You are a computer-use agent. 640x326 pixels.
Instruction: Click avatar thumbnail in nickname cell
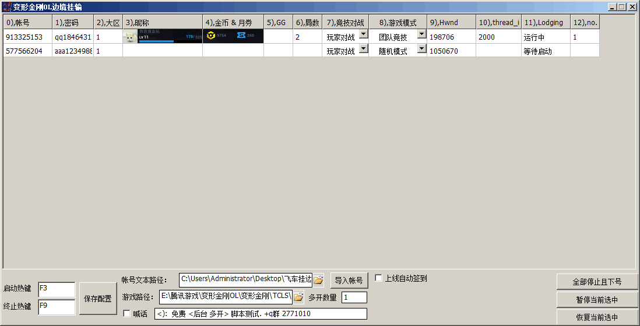(130, 37)
